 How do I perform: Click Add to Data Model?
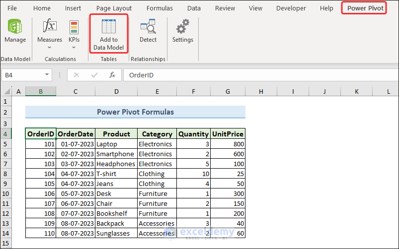[x=109, y=34]
